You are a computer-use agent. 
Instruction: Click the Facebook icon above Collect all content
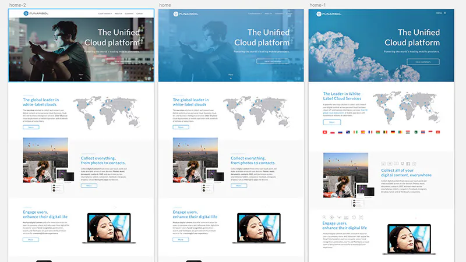pyautogui.click(x=408, y=164)
